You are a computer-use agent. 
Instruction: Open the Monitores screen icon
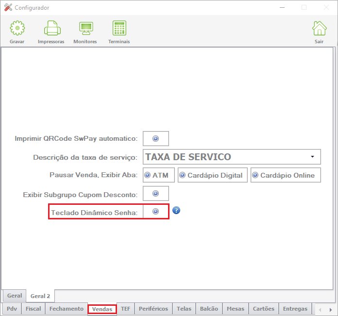(86, 28)
